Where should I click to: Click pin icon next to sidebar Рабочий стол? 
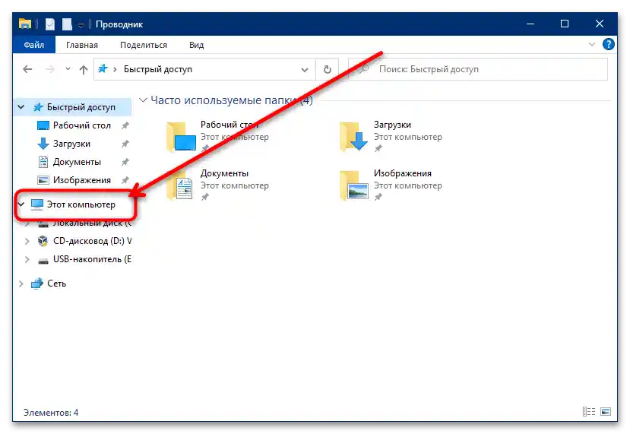click(125, 125)
